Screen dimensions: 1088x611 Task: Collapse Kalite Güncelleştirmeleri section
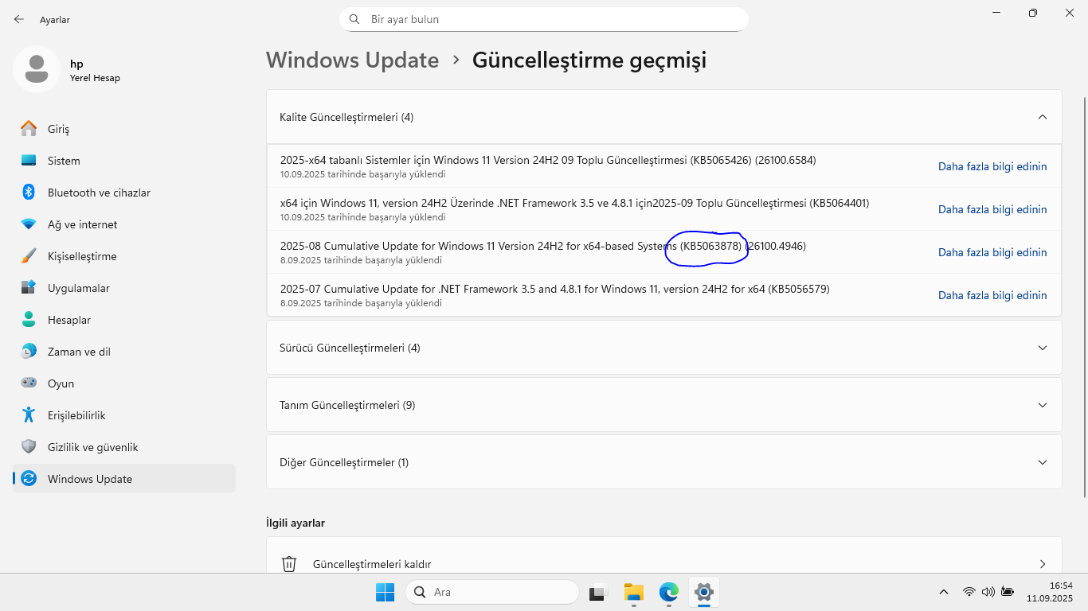[x=663, y=117]
